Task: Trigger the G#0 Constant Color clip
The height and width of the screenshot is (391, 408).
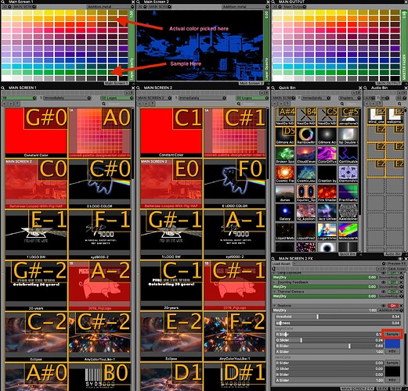Action: 36,132
